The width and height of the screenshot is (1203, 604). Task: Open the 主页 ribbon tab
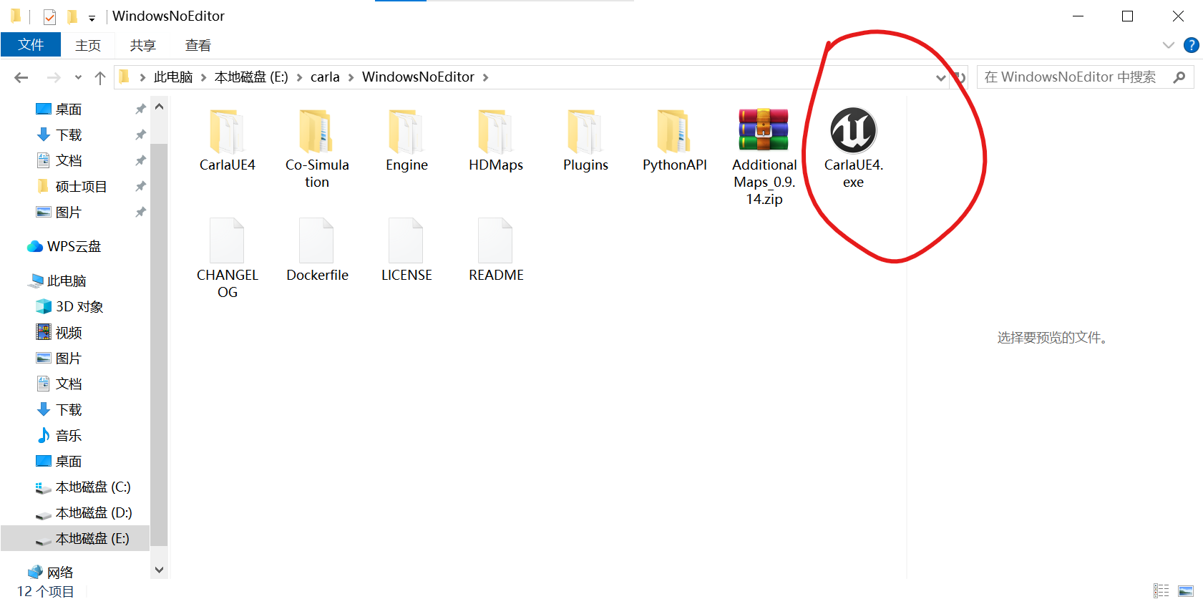(x=88, y=45)
